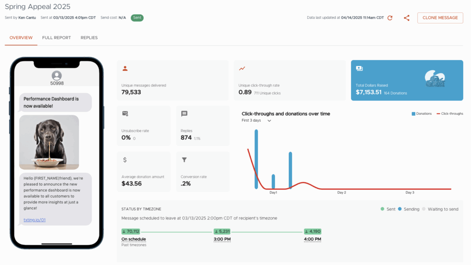Screen dimensions: 471x265
Task: Open the First 3 days dropdown
Action: pos(257,121)
